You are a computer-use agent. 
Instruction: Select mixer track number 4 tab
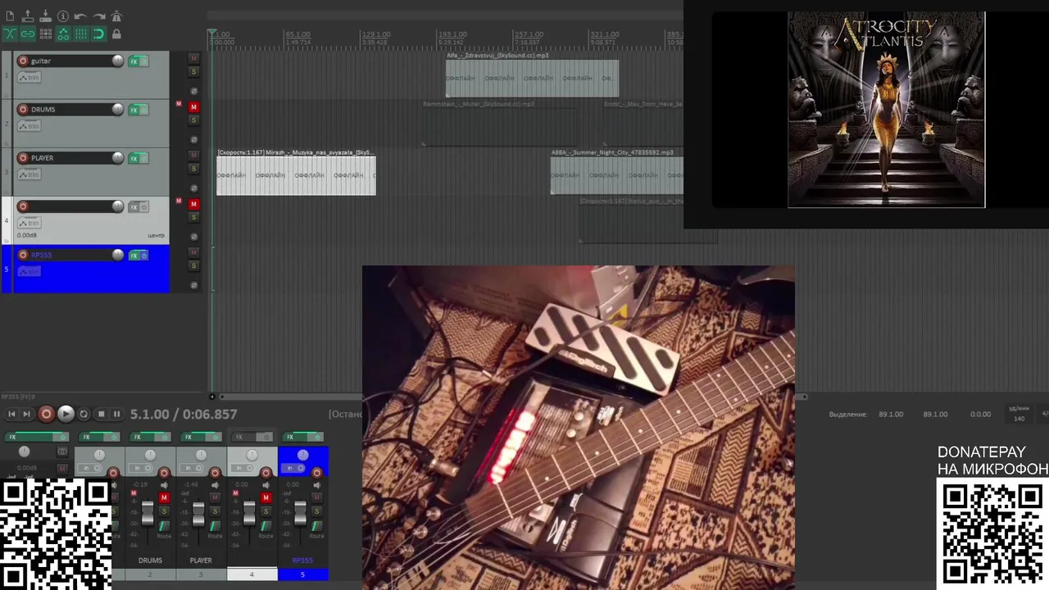coord(252,574)
